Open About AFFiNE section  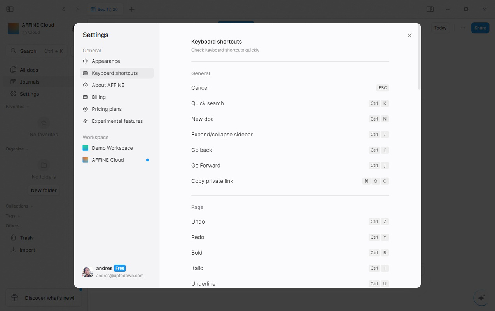tap(117, 85)
